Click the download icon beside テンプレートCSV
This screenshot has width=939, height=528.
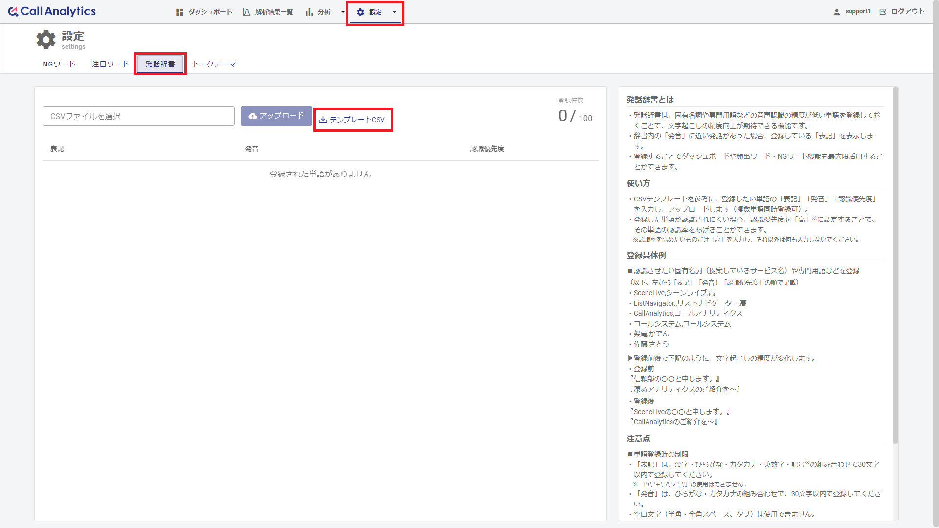click(323, 119)
